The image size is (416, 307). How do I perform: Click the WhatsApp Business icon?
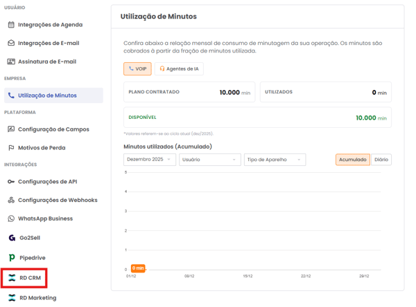(x=11, y=218)
